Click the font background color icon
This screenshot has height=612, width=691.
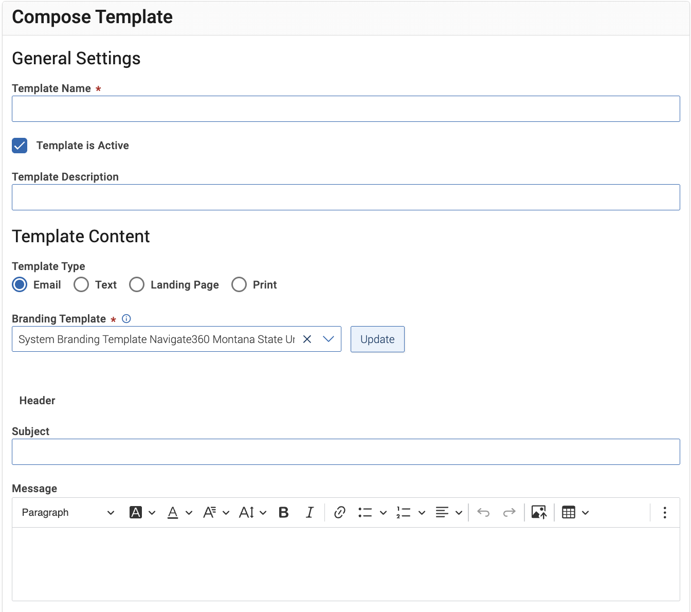136,512
